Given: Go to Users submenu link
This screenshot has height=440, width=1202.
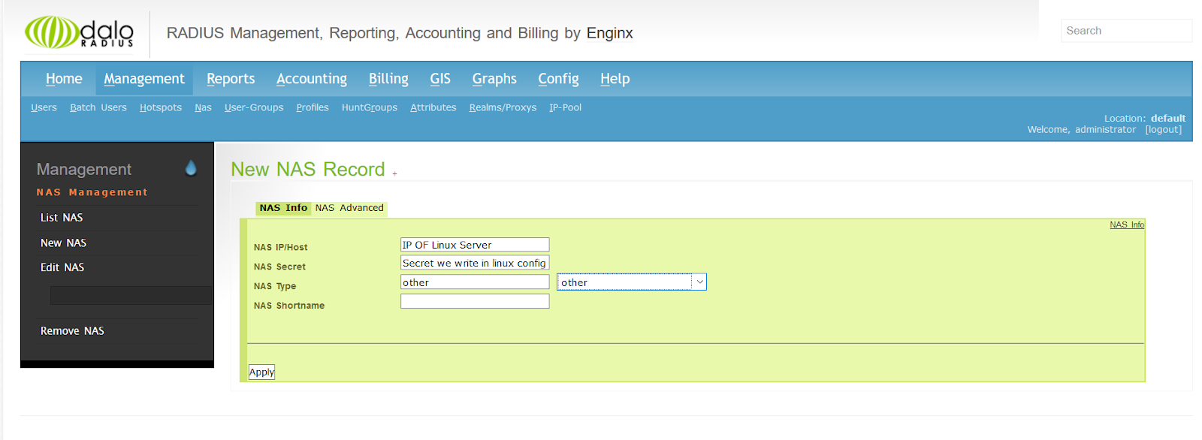Looking at the screenshot, I should (44, 107).
